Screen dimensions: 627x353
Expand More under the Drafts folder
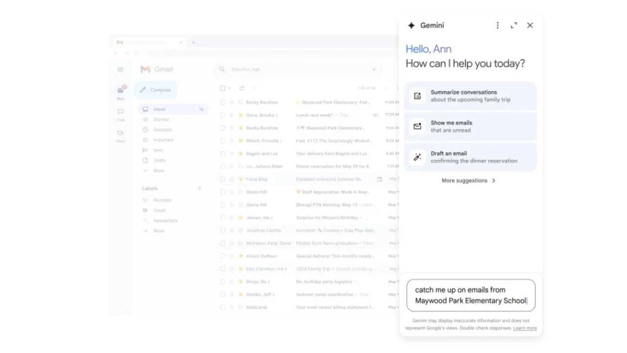(159, 171)
